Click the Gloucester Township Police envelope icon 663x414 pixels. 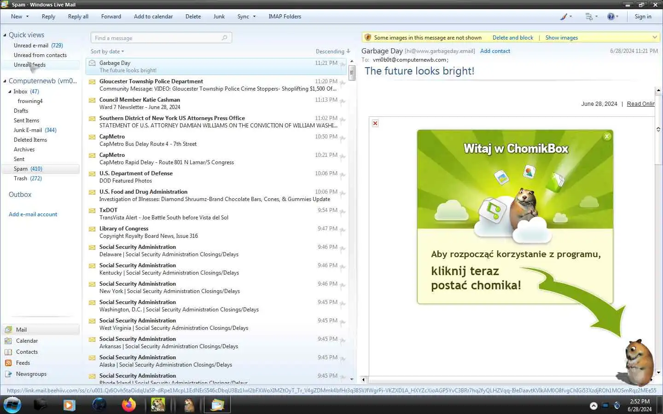click(x=92, y=81)
